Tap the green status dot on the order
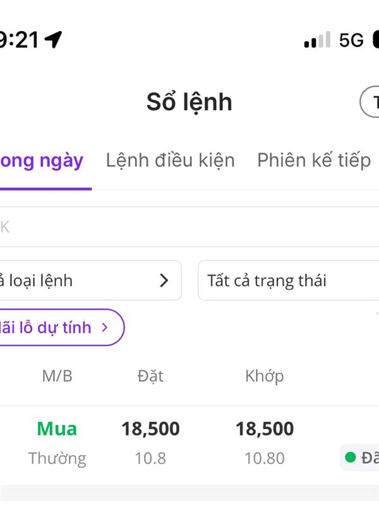Screen dimensions: 379x505 349,457
